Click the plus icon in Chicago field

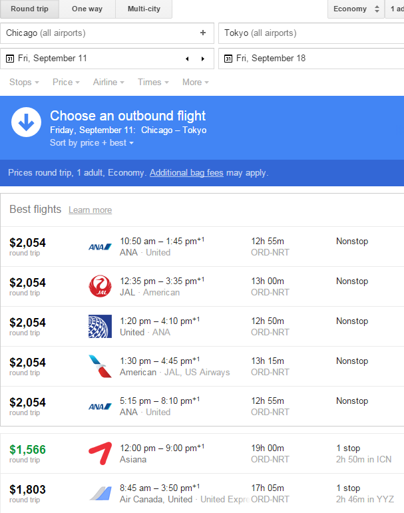click(203, 33)
